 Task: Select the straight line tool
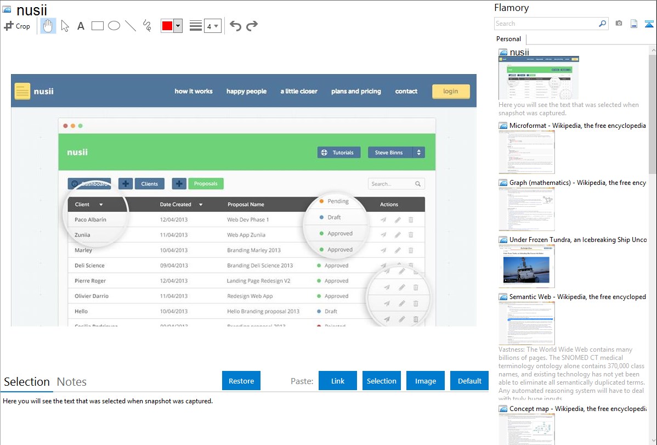[x=131, y=26]
